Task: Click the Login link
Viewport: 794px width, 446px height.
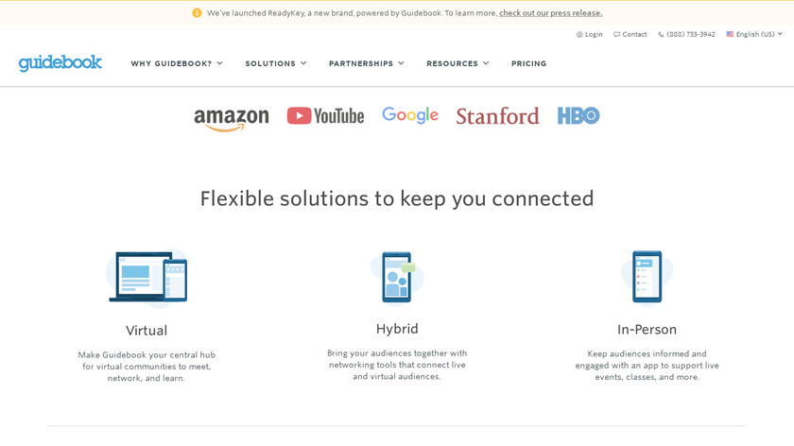Action: click(590, 34)
